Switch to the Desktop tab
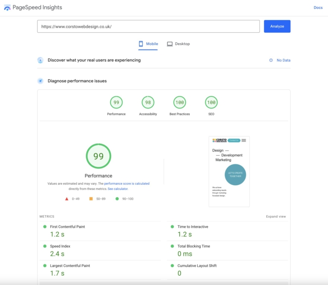 [x=178, y=44]
